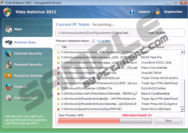The height and width of the screenshot is (133, 188).
Task: Maximize the Vista Antivirus 2012 window
Action: (176, 3)
